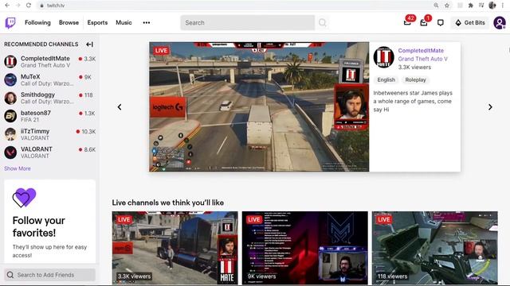Click the heart icon in Follow card
The image size is (510, 286).
24,198
